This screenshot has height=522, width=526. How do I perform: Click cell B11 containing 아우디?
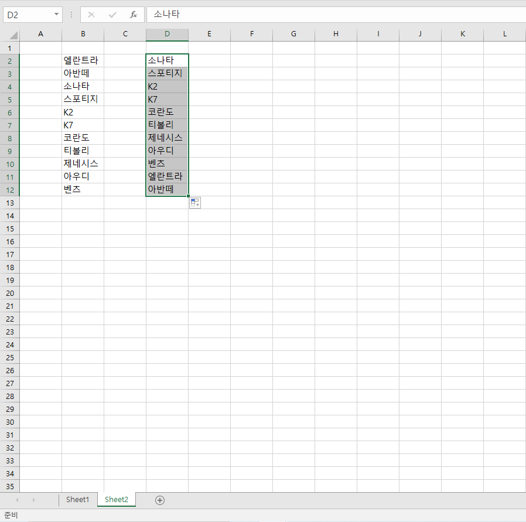point(83,177)
